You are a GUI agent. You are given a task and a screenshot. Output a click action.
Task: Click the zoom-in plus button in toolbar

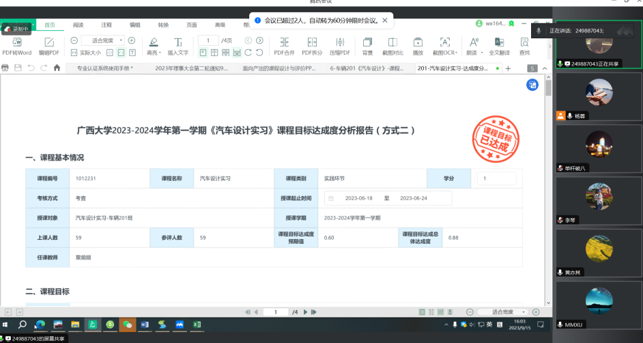pyautogui.click(x=132, y=40)
